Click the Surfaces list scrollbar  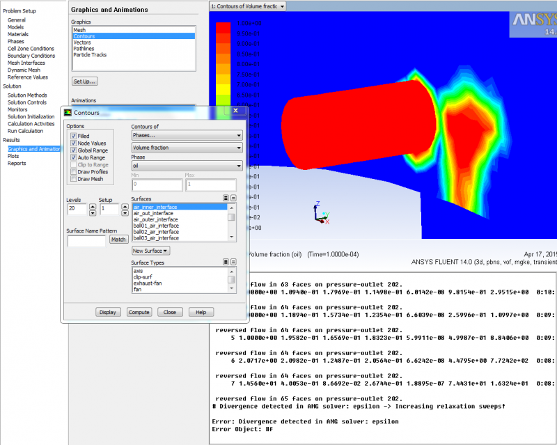pos(232,223)
